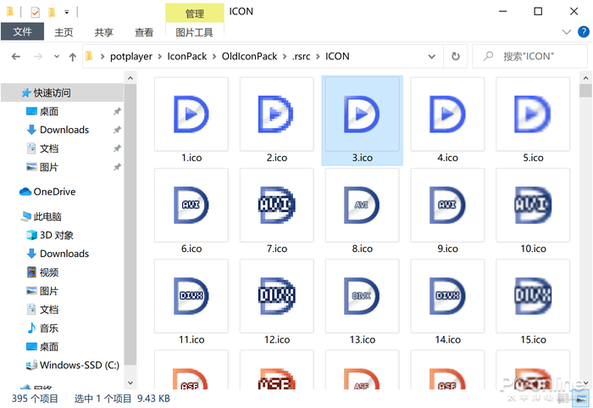Refresh the ICON folder view
593x408 pixels.
[x=456, y=57]
